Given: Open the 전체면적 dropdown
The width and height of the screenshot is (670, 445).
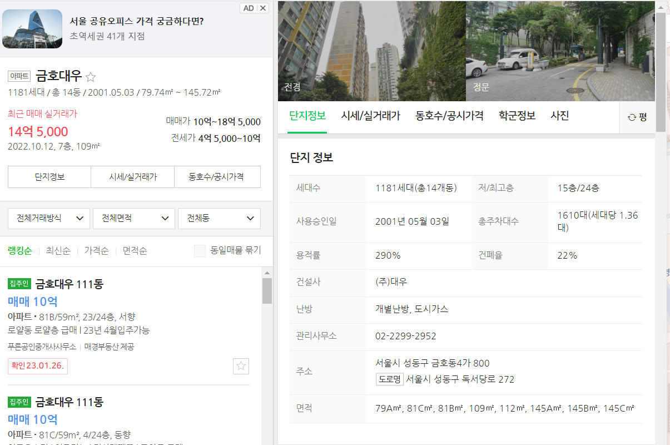Looking at the screenshot, I should [x=134, y=219].
